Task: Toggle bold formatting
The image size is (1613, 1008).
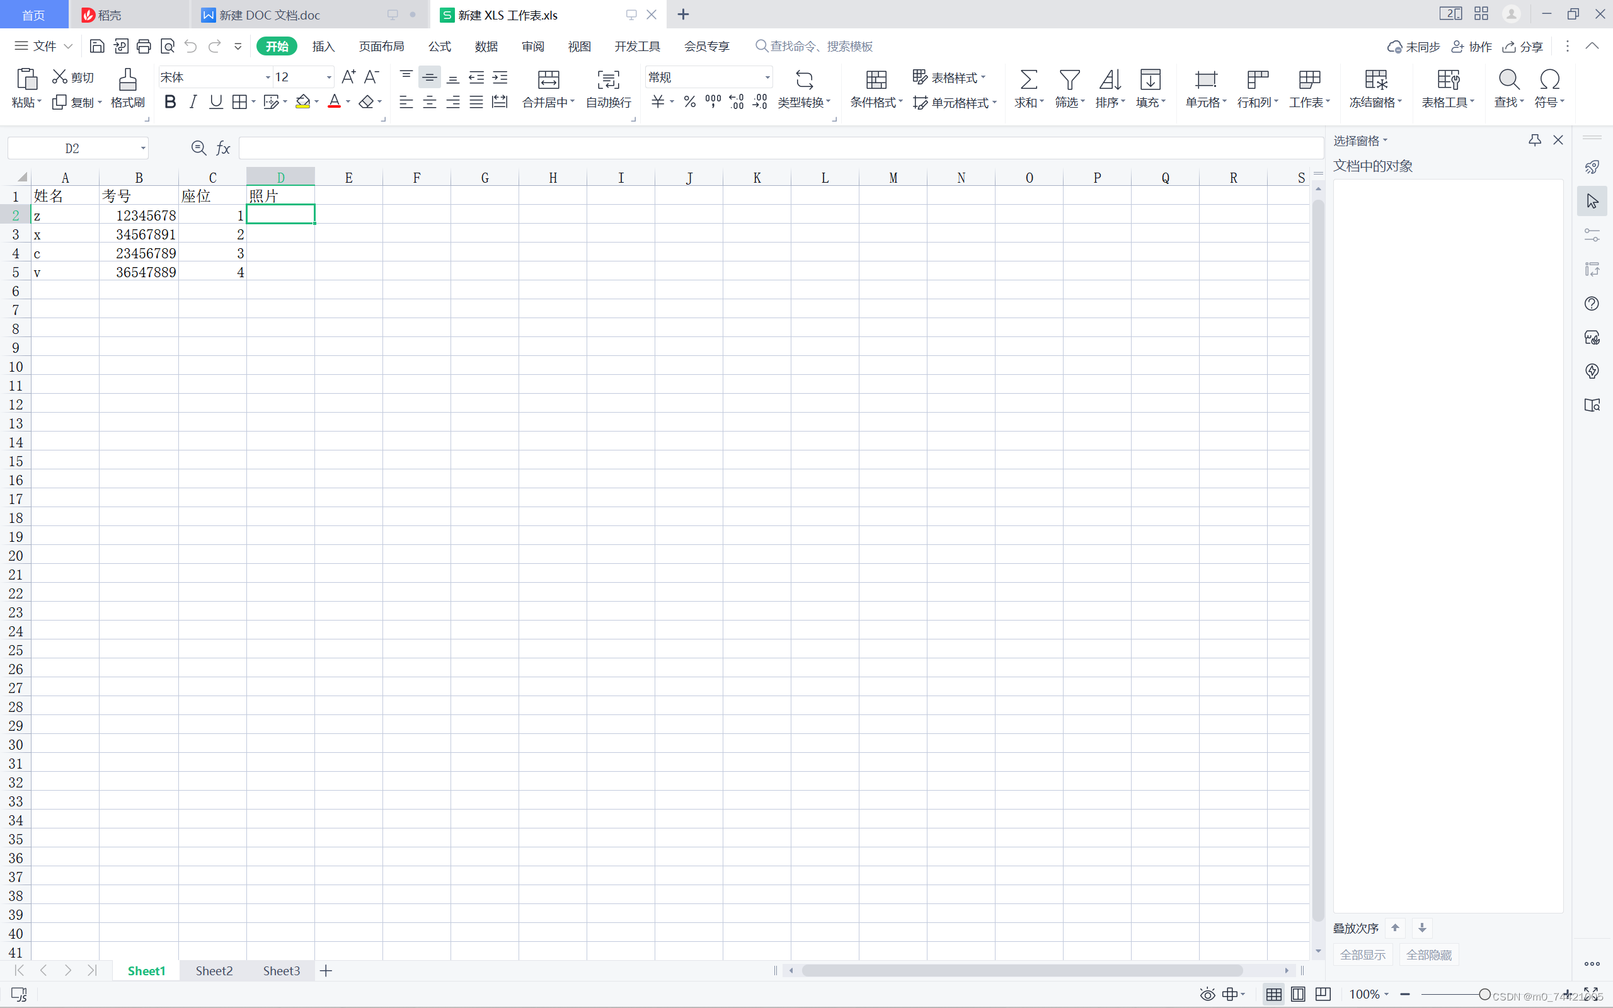Action: (170, 102)
